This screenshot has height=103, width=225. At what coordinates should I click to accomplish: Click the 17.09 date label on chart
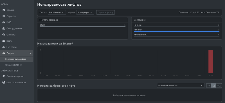[x=46, y=76]
